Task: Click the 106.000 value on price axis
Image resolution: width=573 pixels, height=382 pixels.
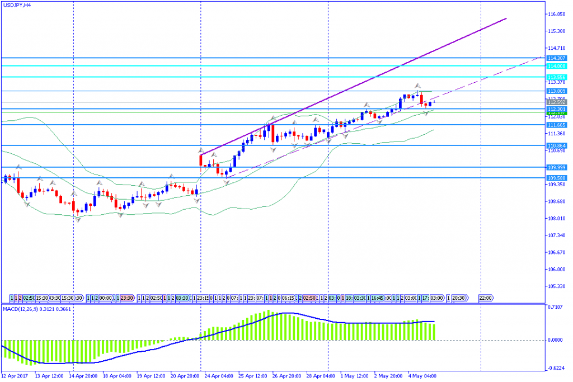Action: (557, 270)
